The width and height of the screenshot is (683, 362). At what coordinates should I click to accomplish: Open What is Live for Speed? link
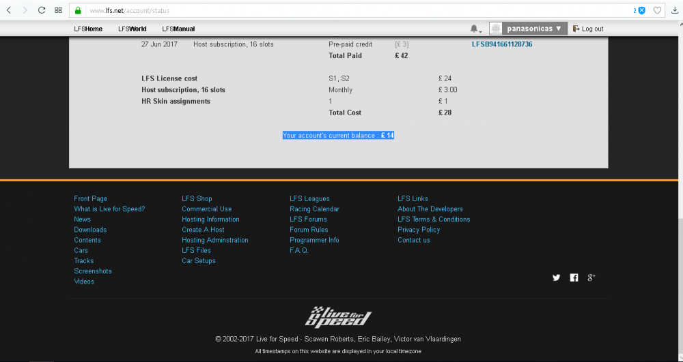(x=109, y=209)
